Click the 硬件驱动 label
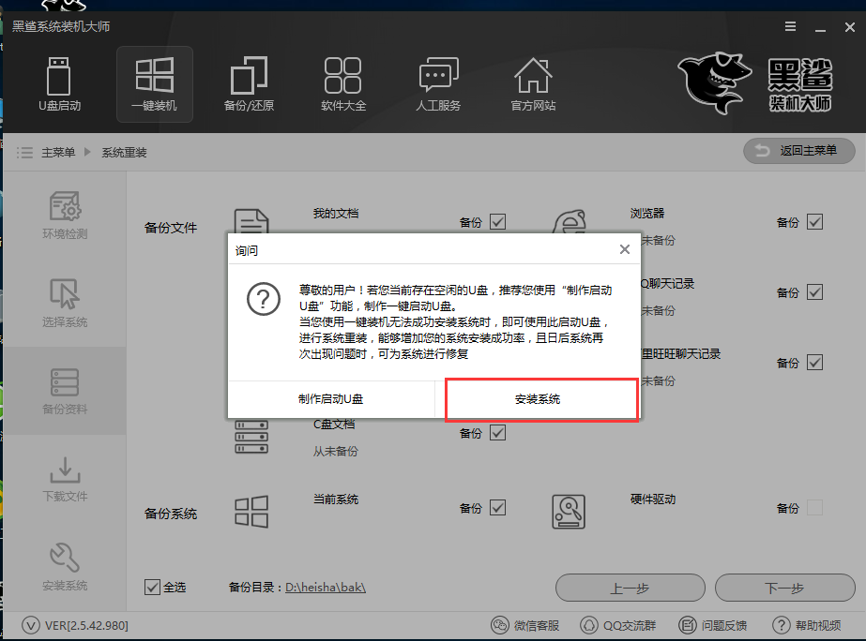866x641 pixels. 653,499
